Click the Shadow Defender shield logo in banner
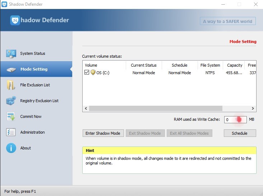Viewport: 263px width, 196px height. tap(15, 20)
